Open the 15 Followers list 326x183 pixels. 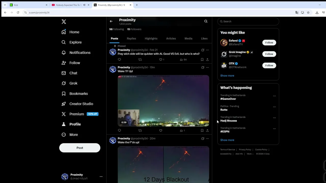coord(134,29)
